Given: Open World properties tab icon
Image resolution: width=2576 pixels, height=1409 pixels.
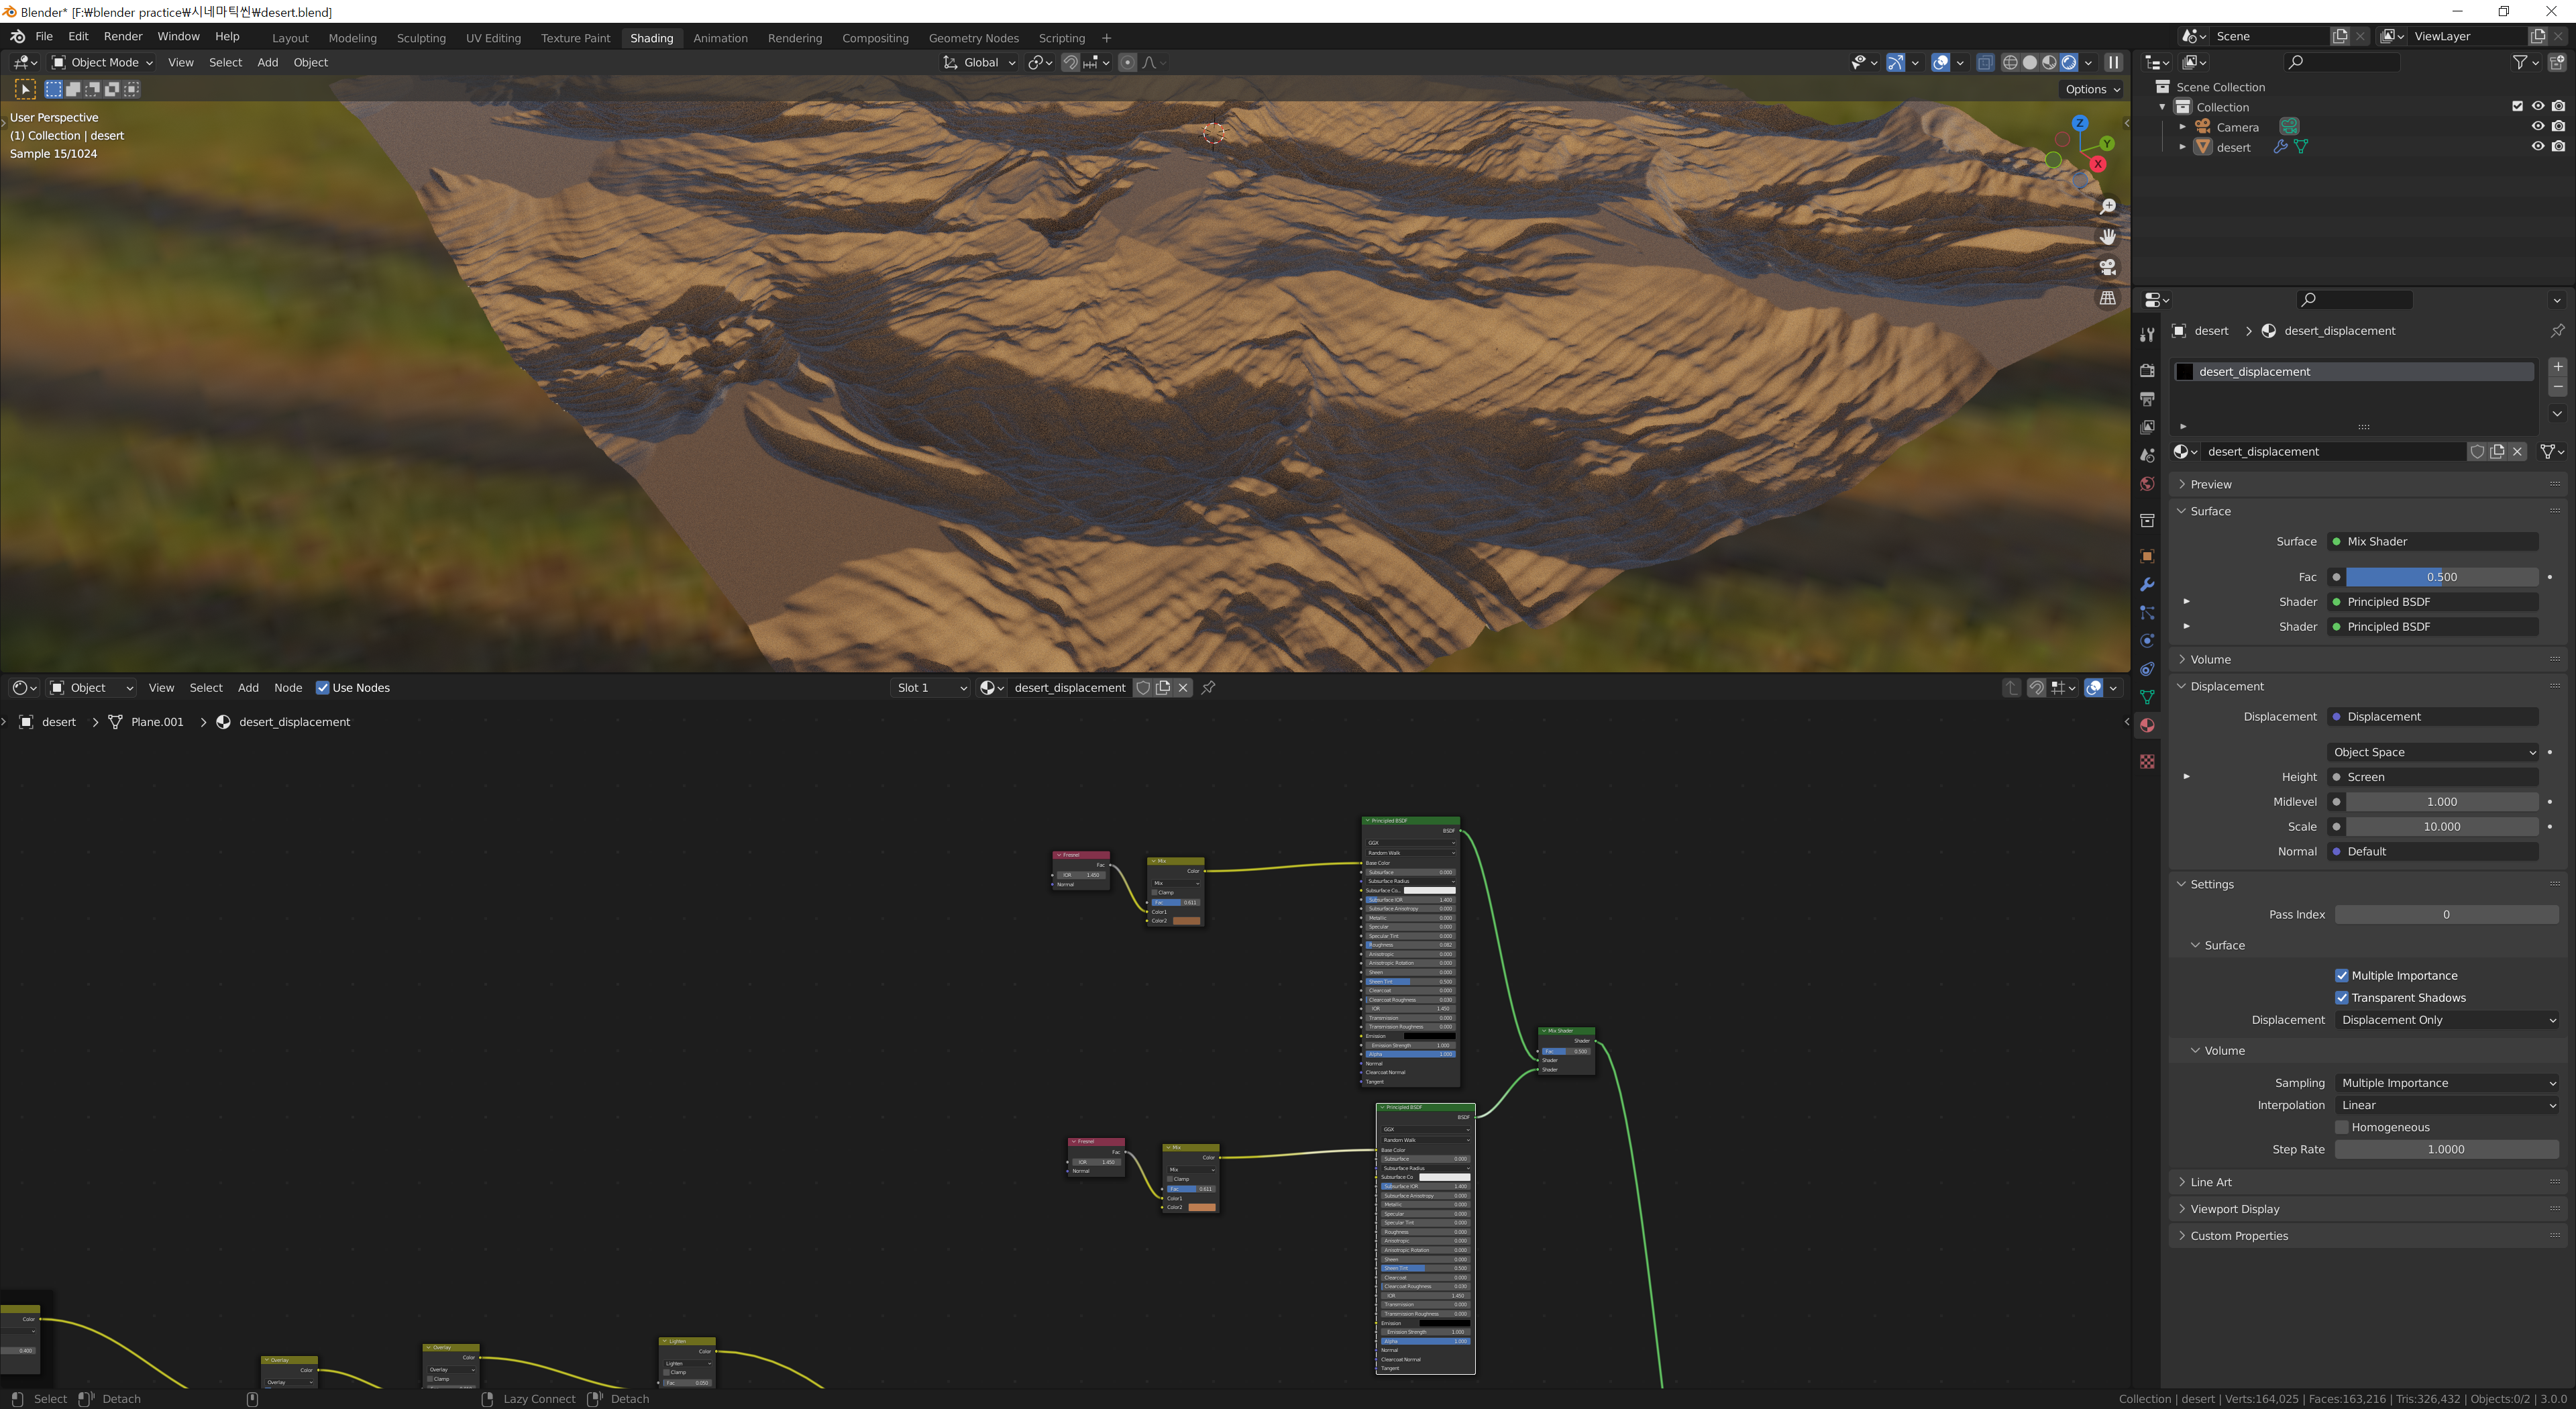Looking at the screenshot, I should (x=2146, y=484).
